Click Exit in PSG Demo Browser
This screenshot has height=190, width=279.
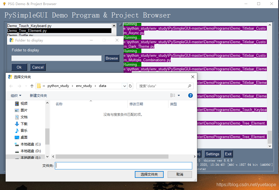click(228, 154)
